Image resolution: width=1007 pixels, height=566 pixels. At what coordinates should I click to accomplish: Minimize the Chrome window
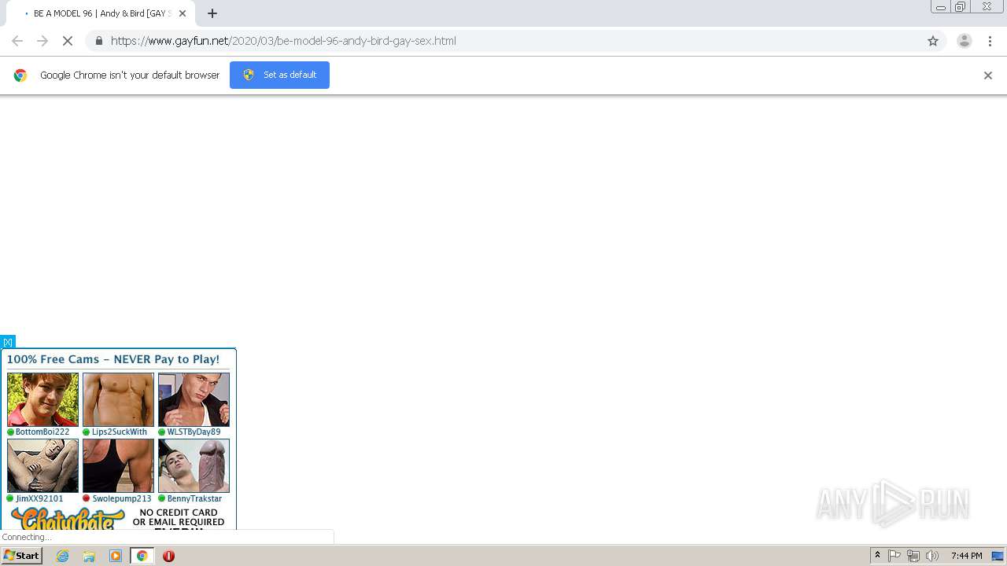click(x=940, y=7)
